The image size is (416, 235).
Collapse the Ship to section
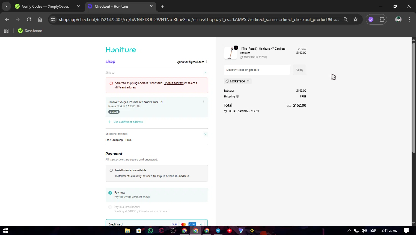click(206, 73)
